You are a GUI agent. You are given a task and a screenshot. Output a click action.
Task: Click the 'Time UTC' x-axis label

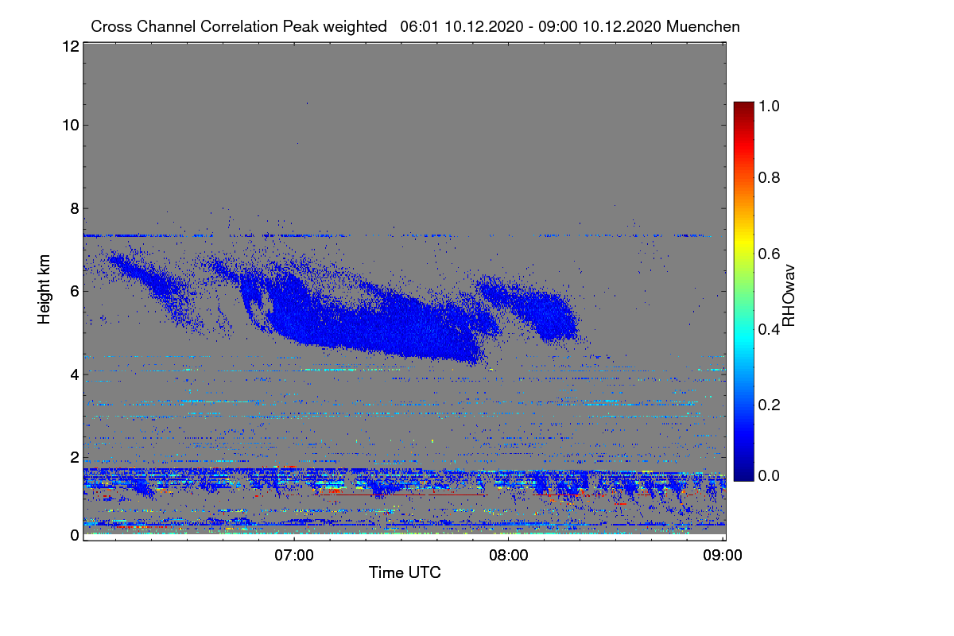point(405,572)
